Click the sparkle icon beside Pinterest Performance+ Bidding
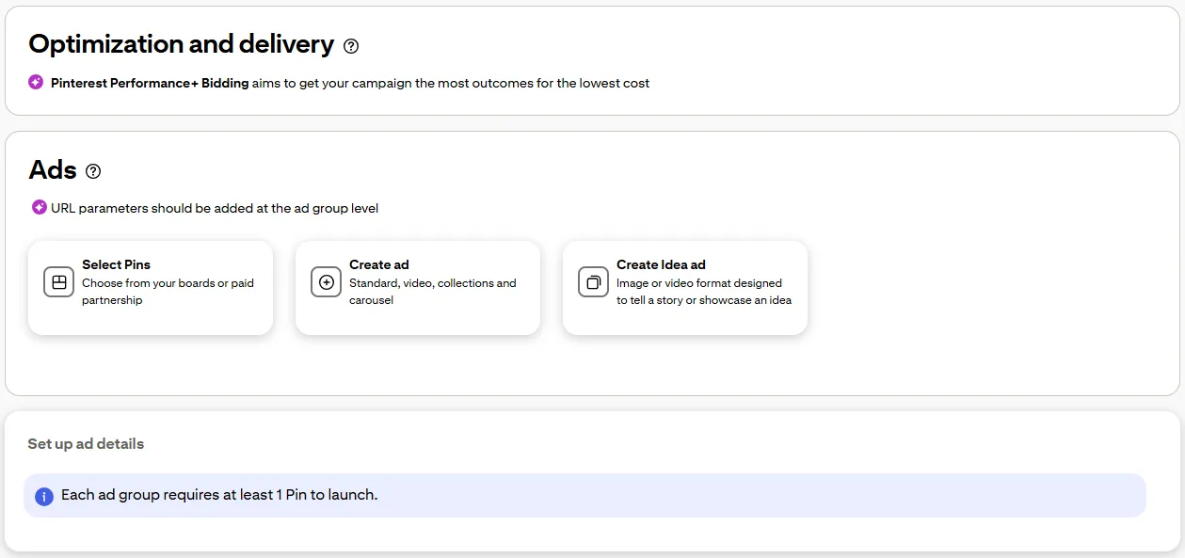The height and width of the screenshot is (558, 1185). pyautogui.click(x=37, y=83)
